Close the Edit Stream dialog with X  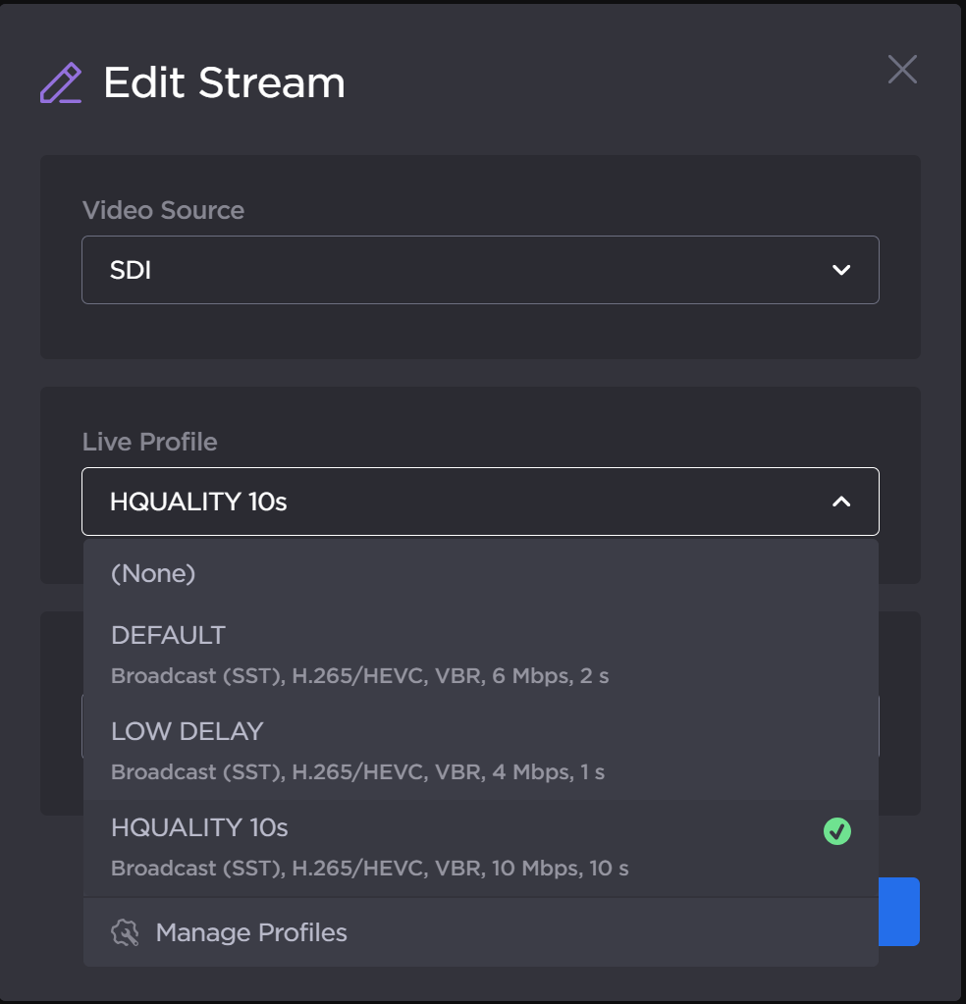coord(901,70)
